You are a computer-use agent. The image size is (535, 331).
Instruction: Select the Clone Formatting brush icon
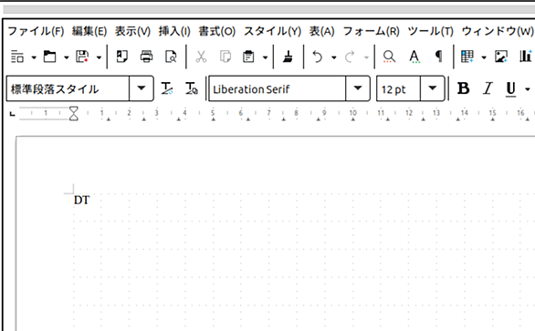288,57
